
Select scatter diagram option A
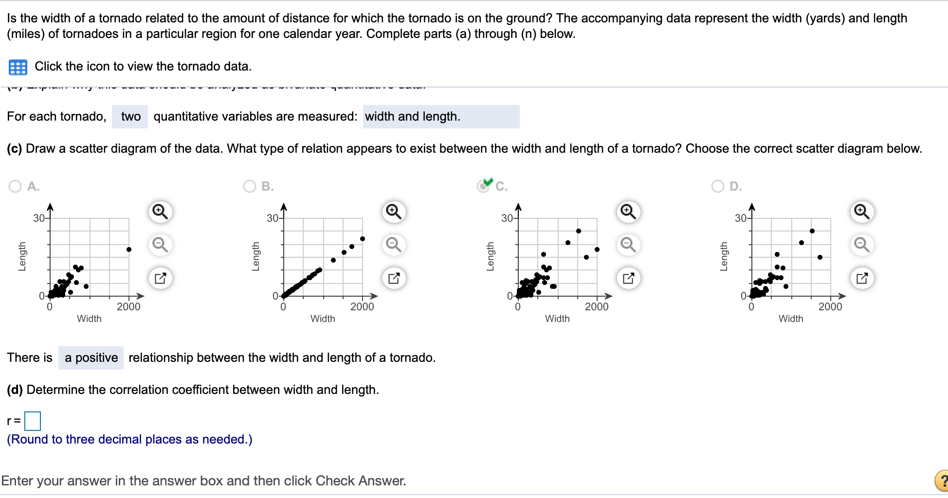coord(14,186)
